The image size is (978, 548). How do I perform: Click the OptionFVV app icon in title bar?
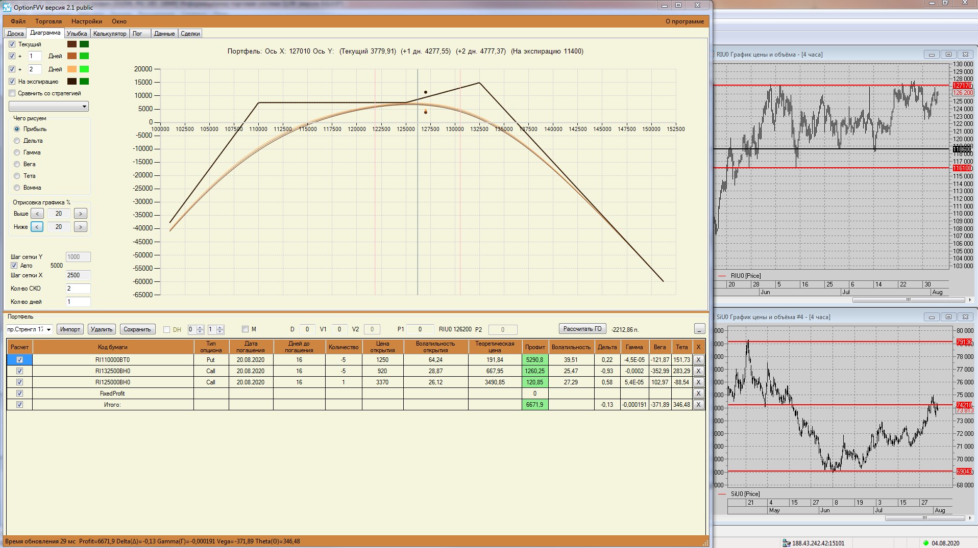tap(7, 7)
